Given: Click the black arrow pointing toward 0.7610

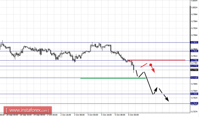Looking at the screenshot, I should coord(164,95).
